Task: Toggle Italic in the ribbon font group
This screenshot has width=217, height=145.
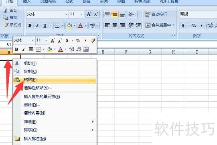Action: 37,26
